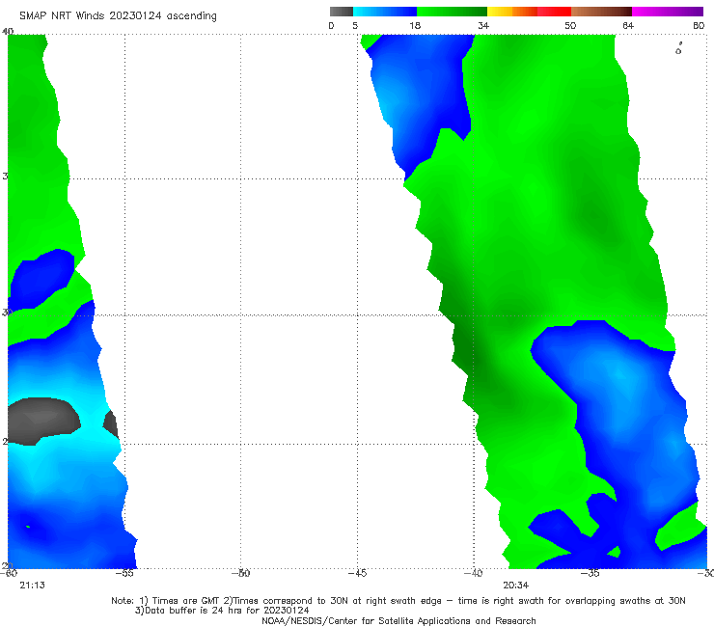Image resolution: width=714 pixels, height=627 pixels.
Task: Click the green 18-34 knot segment of the color scale
Action: point(453,12)
